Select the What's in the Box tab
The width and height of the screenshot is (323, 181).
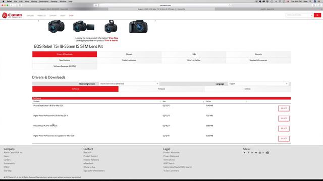pyautogui.click(x=194, y=60)
